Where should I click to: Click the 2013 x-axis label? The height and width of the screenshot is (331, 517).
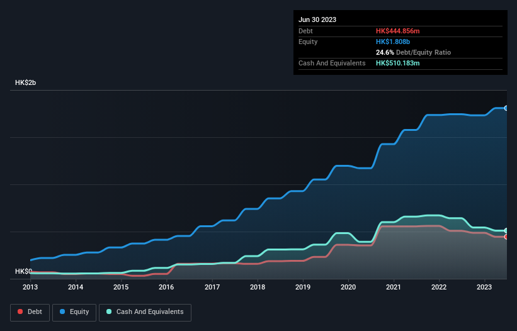30,287
